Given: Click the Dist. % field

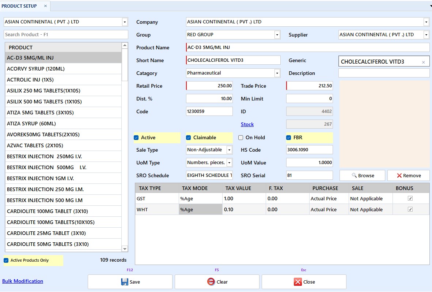Looking at the screenshot, I should [x=209, y=99].
